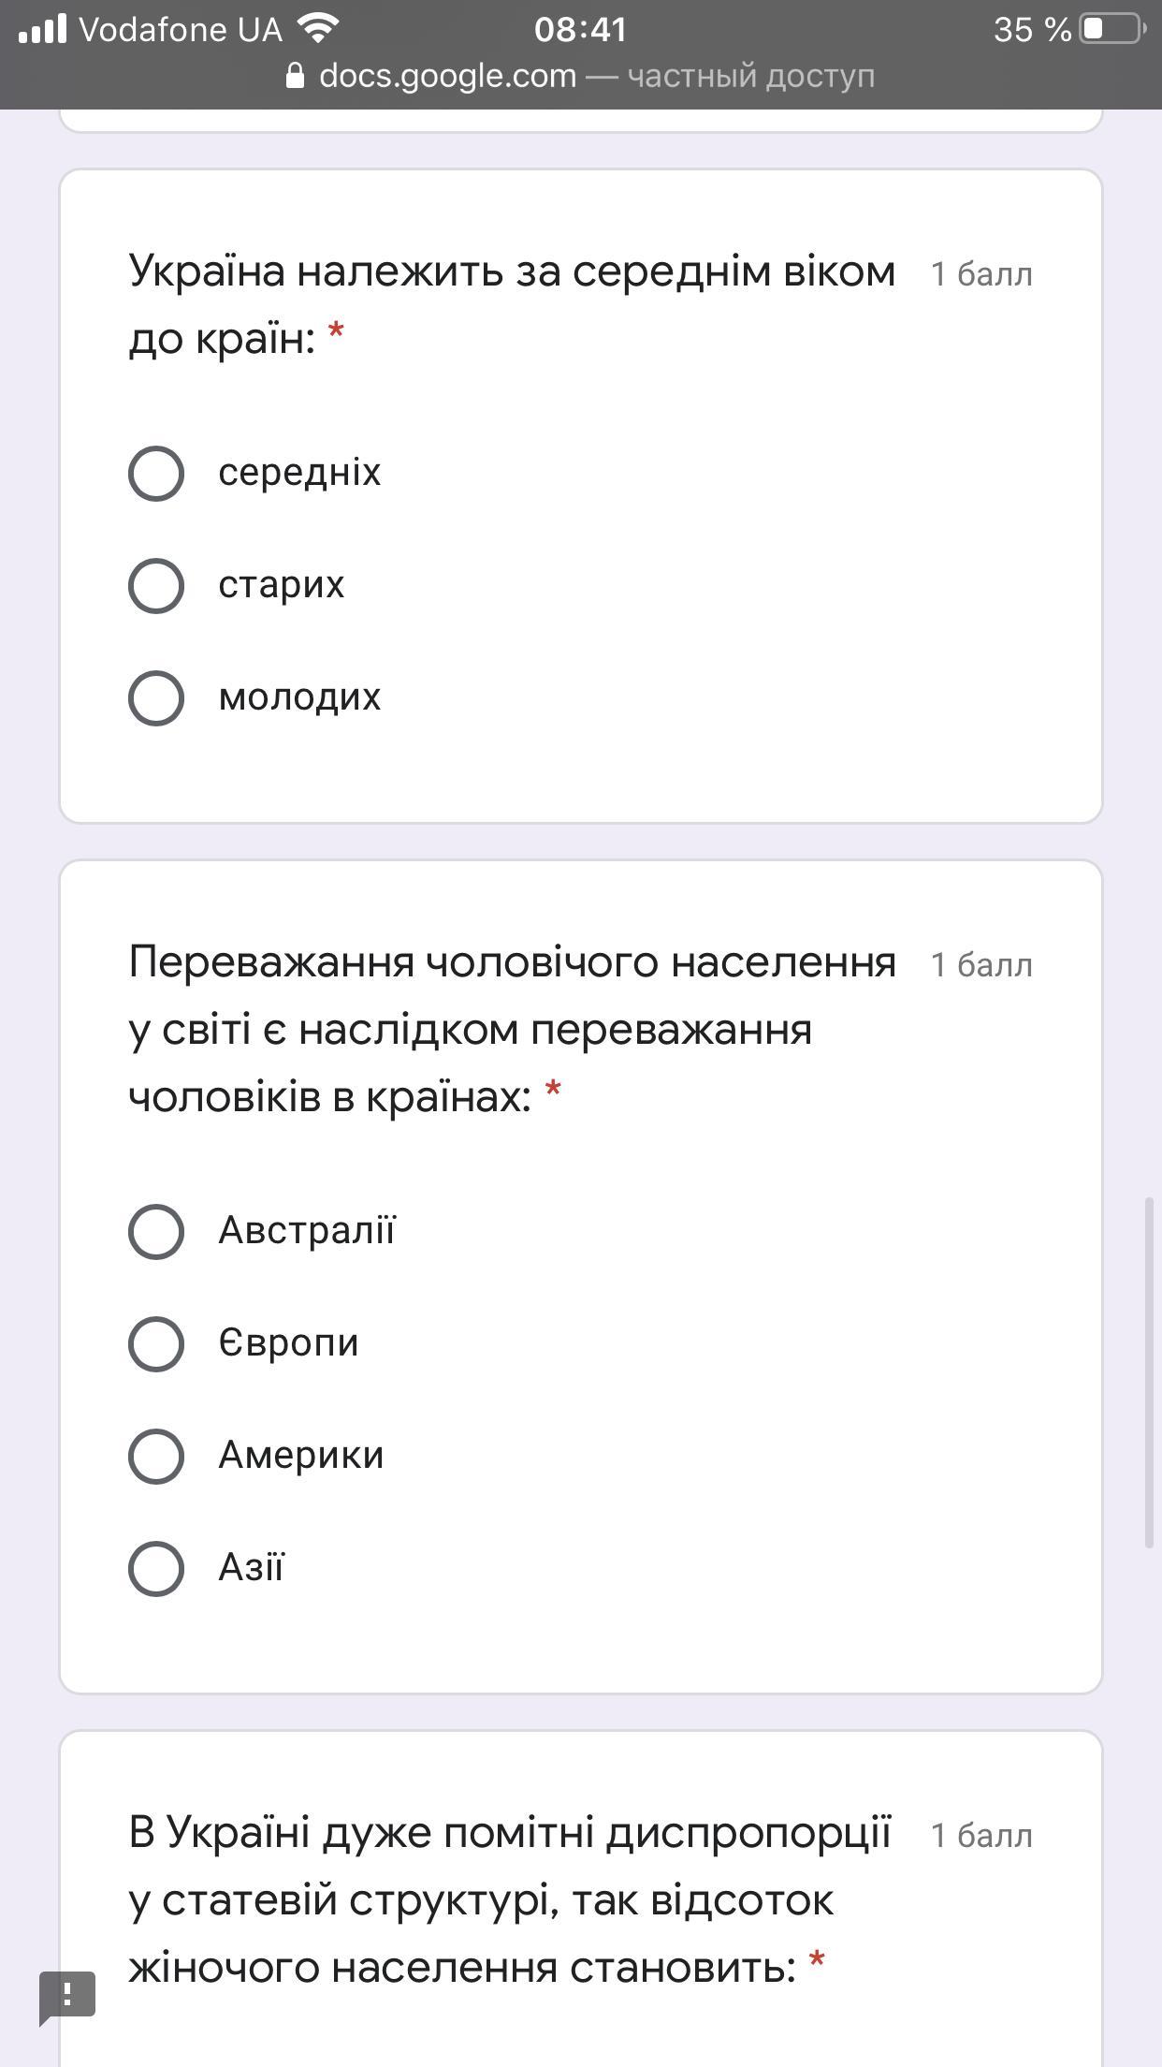Select the 'середніх' radio option
This screenshot has height=2067, width=1162.
156,473
